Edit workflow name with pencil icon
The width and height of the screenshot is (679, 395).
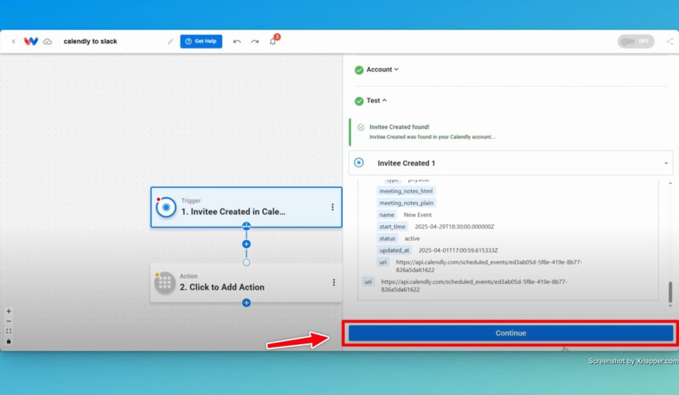170,42
